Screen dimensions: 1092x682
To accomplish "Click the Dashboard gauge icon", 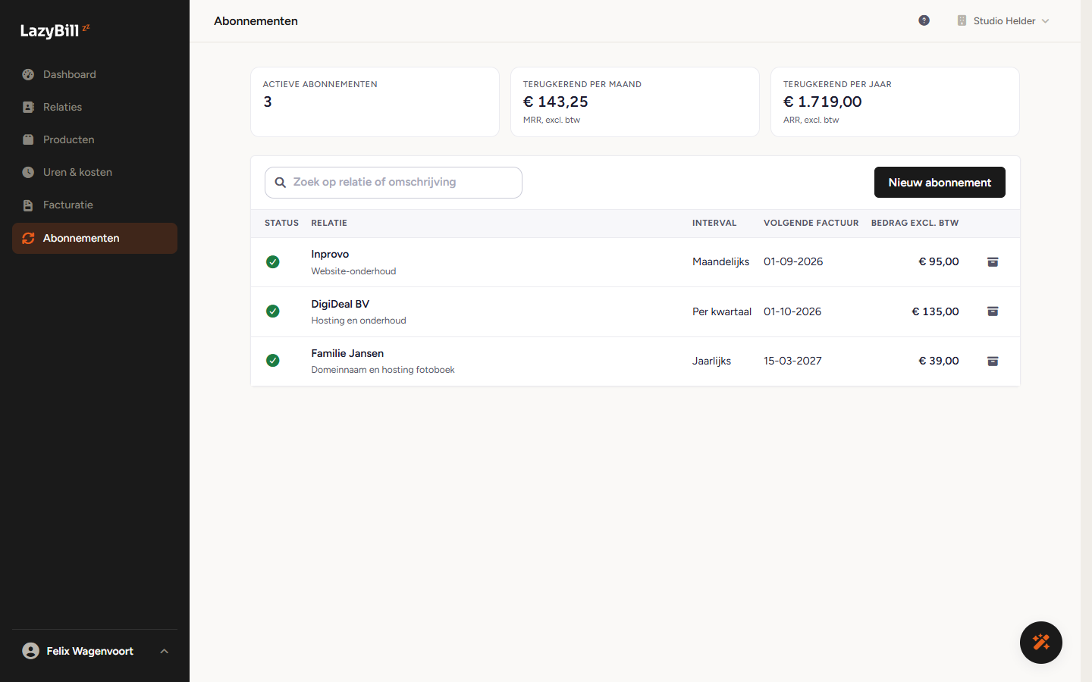I will coord(28,74).
